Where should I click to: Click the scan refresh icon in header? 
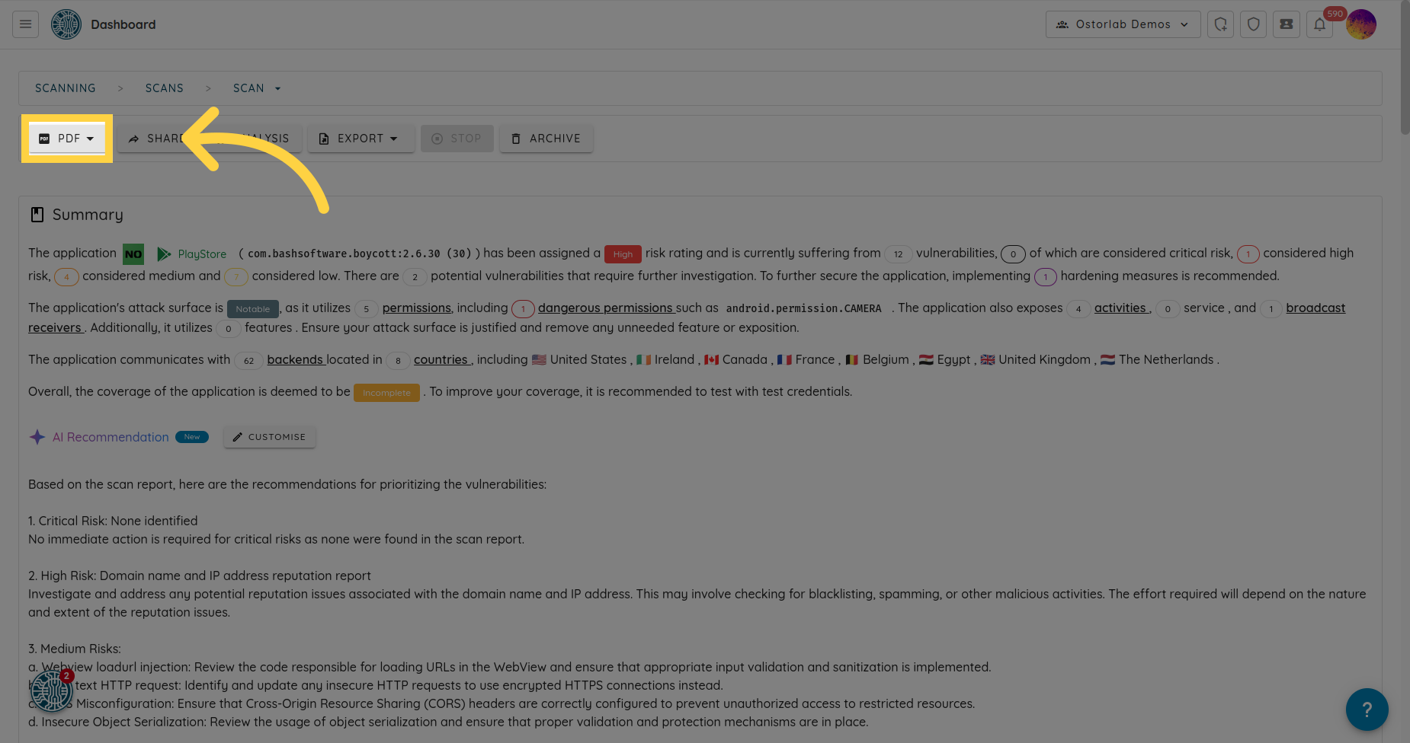click(1221, 24)
